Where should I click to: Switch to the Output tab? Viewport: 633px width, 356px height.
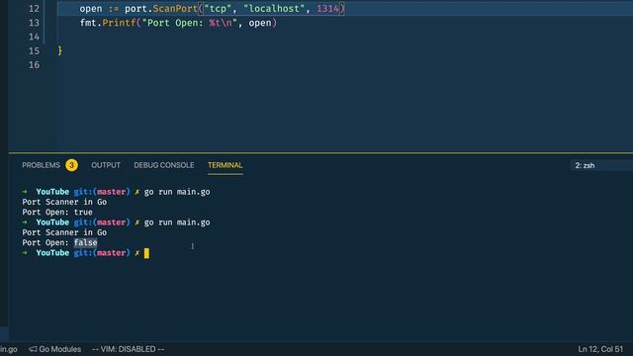coord(106,165)
